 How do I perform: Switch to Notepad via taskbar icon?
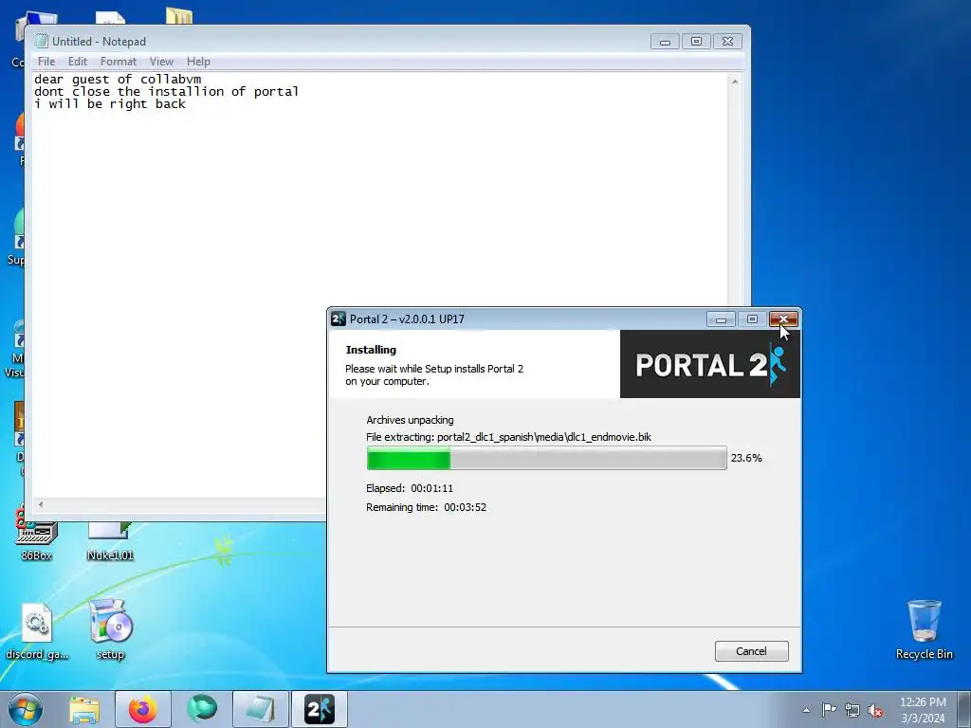click(x=260, y=709)
